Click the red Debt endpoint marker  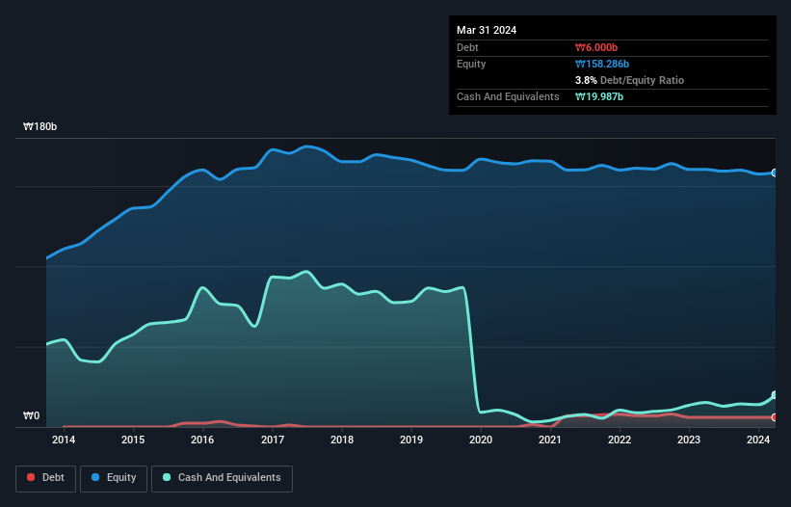point(775,417)
